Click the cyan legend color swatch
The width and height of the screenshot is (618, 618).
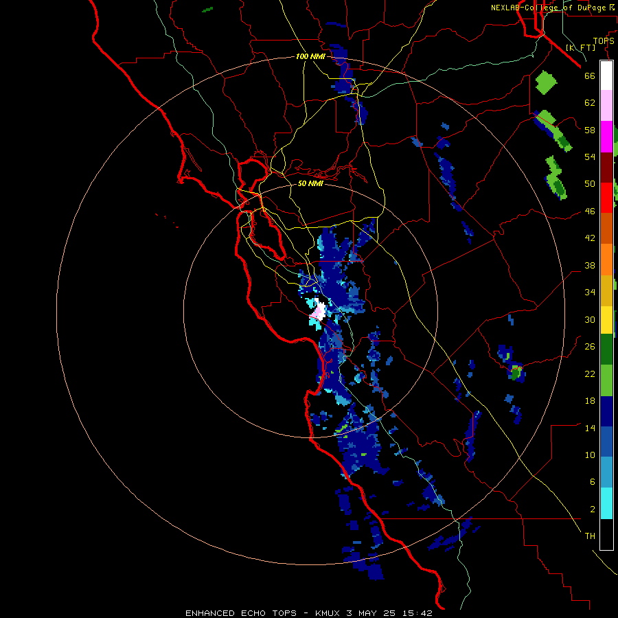pos(606,503)
